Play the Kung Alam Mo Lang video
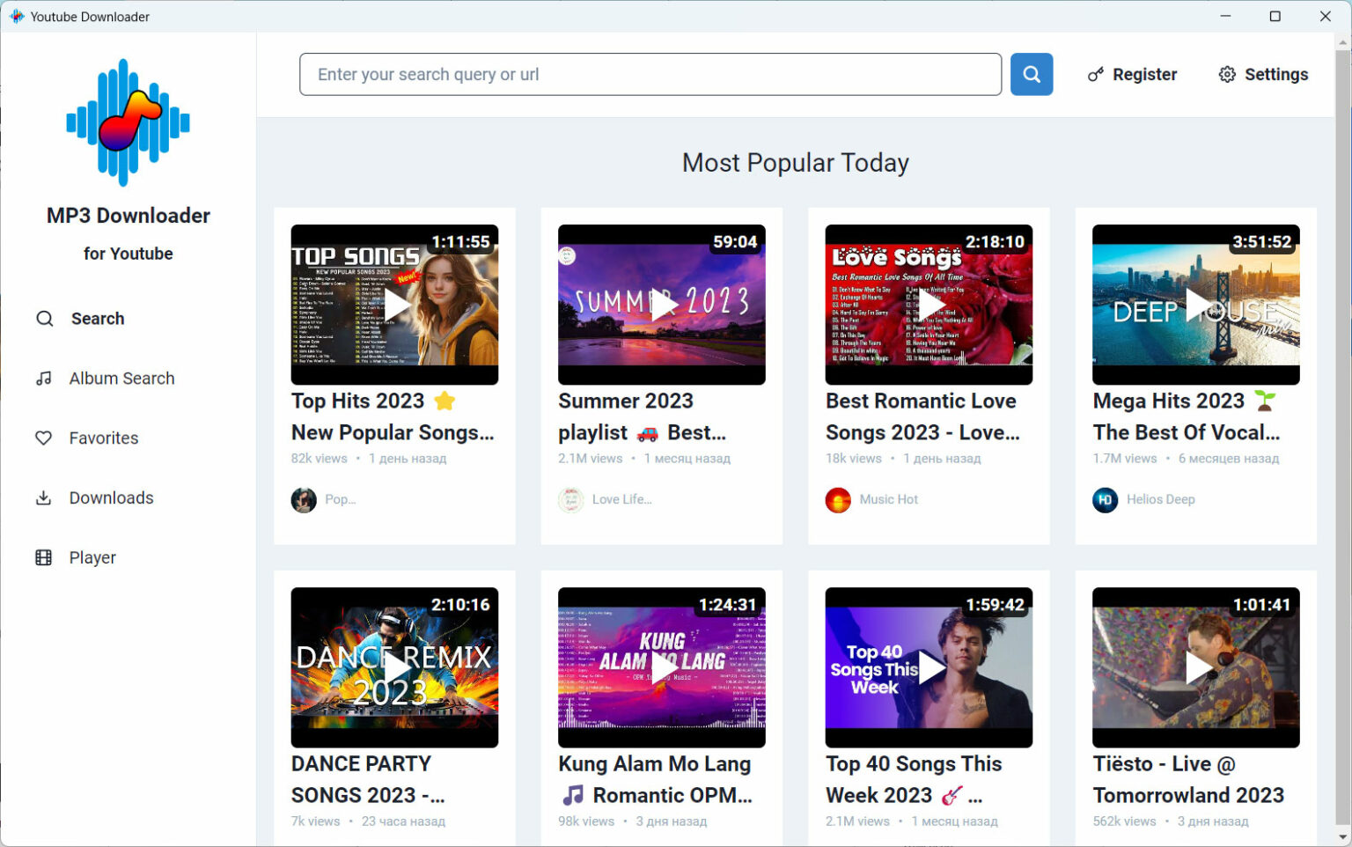The image size is (1352, 847). click(662, 667)
